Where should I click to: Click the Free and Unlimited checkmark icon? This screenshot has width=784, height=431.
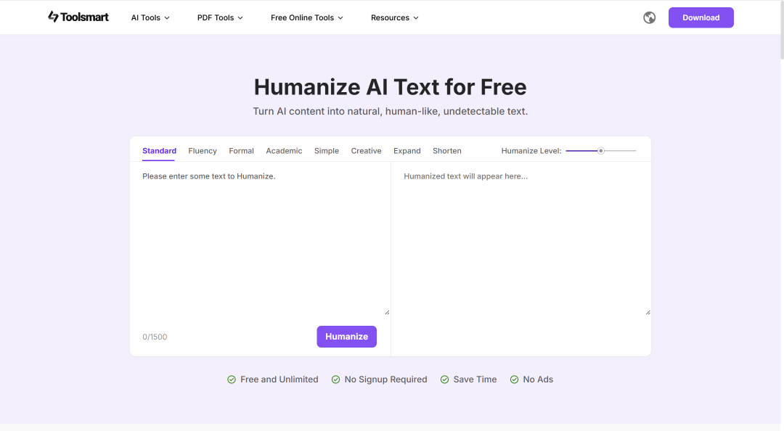point(232,379)
